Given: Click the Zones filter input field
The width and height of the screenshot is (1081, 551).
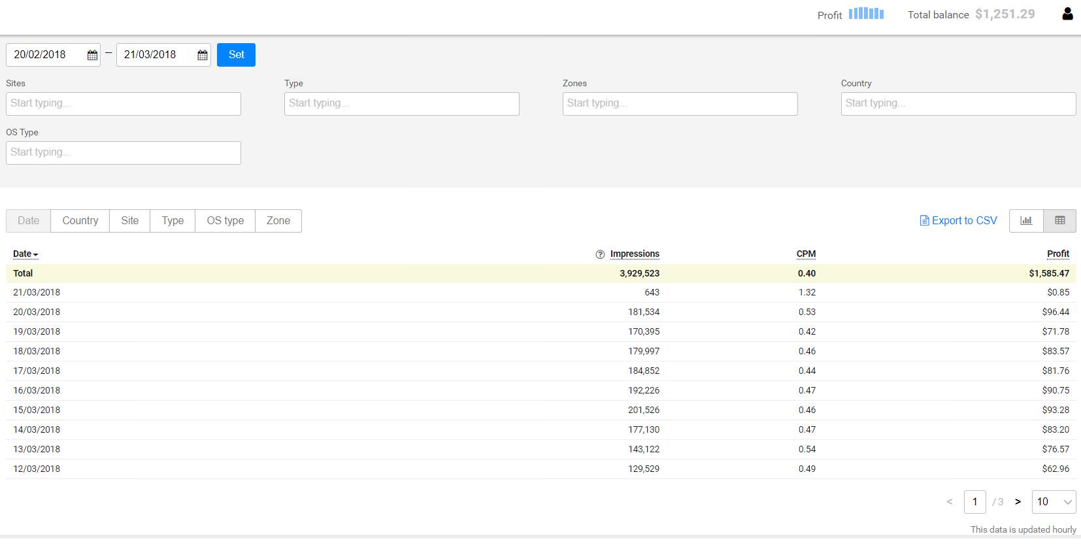Looking at the screenshot, I should (x=680, y=104).
